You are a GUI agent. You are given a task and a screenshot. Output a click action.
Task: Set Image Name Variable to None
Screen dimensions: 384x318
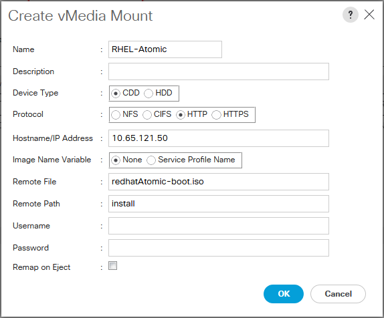pos(116,160)
